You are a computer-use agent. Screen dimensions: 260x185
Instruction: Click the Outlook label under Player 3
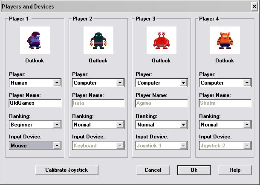[161, 61]
